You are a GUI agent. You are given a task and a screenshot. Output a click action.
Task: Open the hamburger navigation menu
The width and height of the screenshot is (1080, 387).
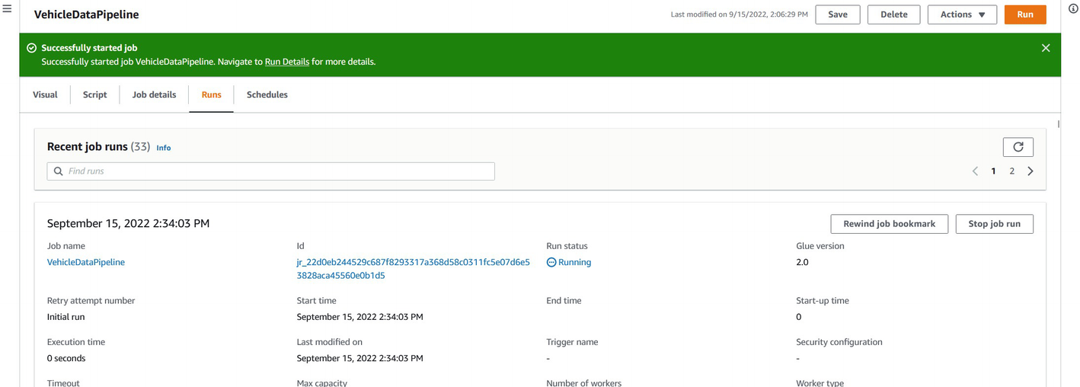pos(7,9)
